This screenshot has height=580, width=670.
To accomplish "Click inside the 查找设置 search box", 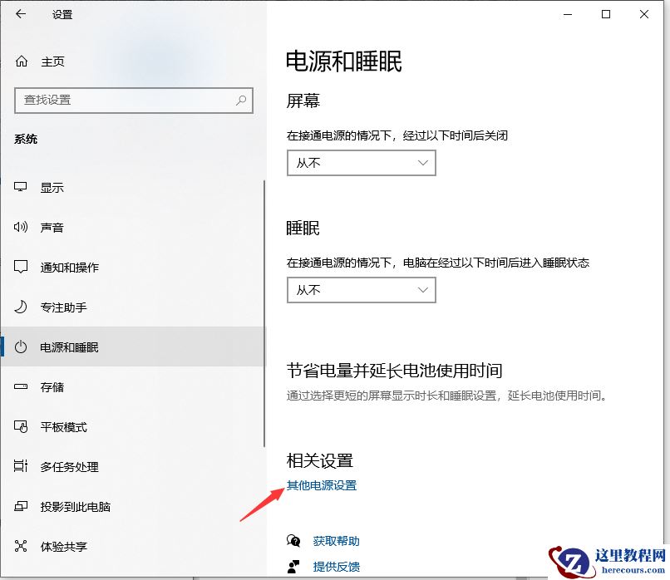I will (x=125, y=101).
